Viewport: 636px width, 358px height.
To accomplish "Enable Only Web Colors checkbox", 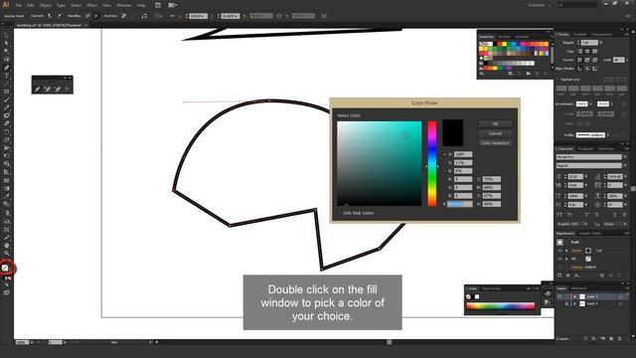I will point(340,213).
